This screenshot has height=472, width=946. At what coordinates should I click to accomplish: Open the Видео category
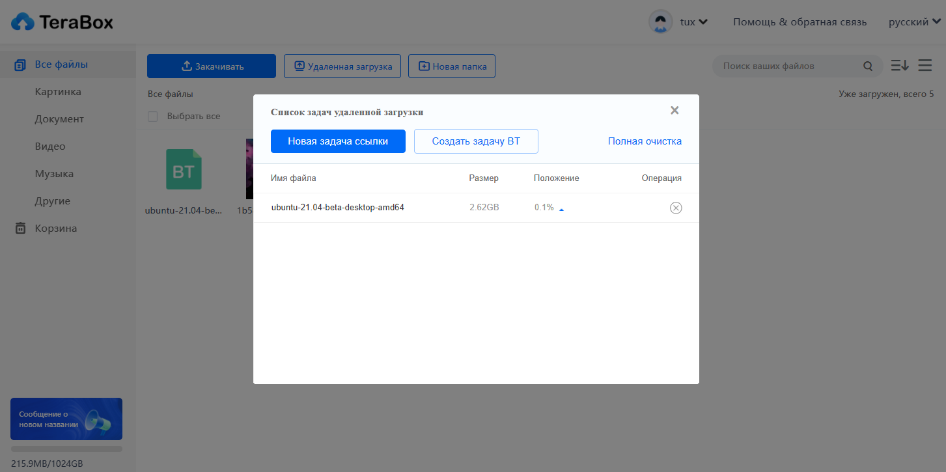50,146
